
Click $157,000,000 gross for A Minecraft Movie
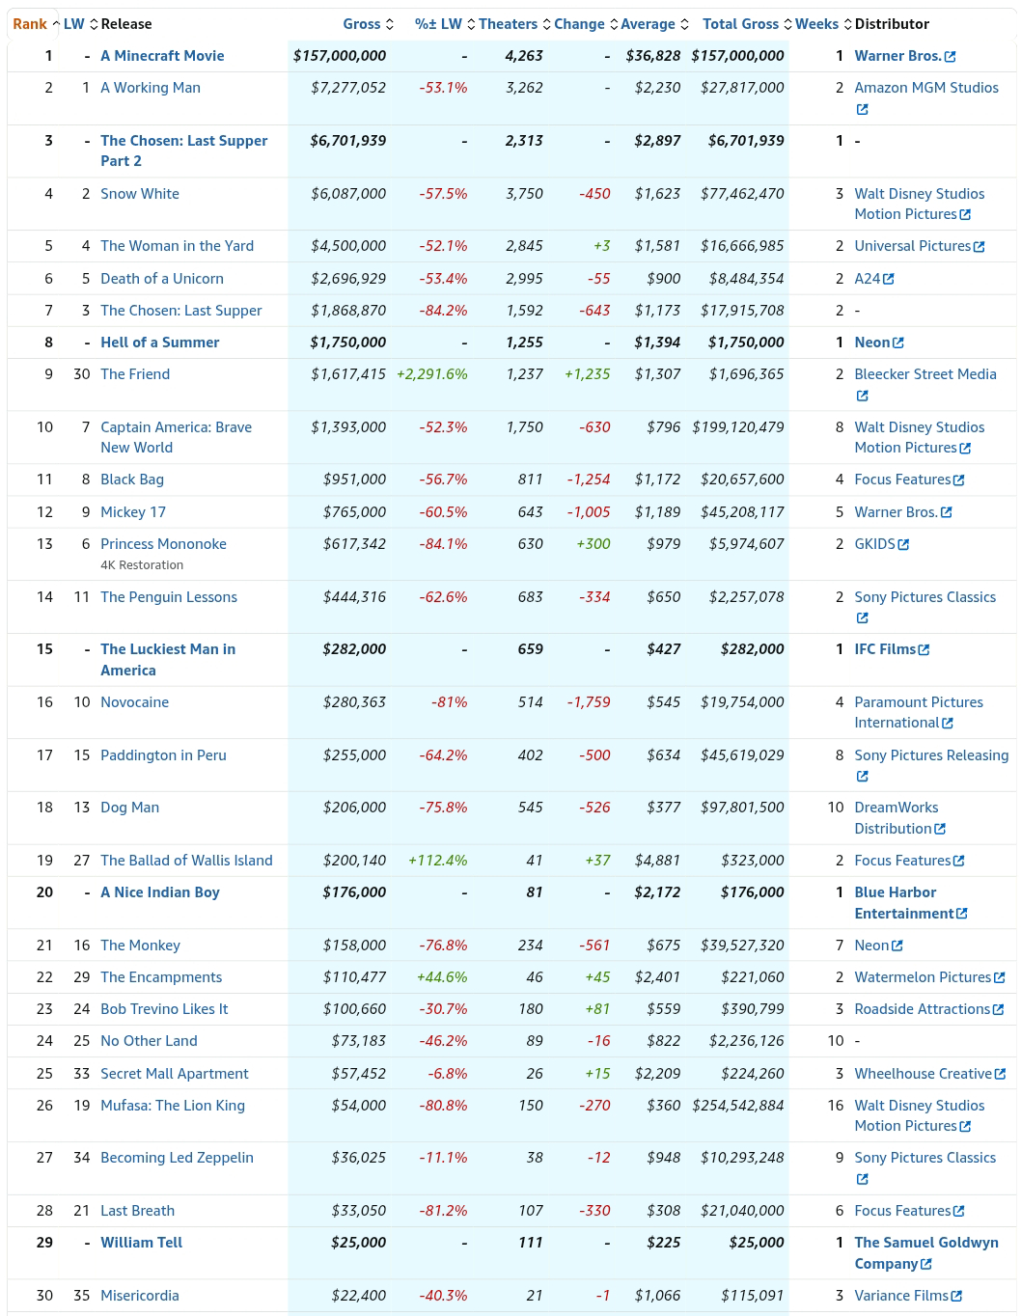pos(340,56)
